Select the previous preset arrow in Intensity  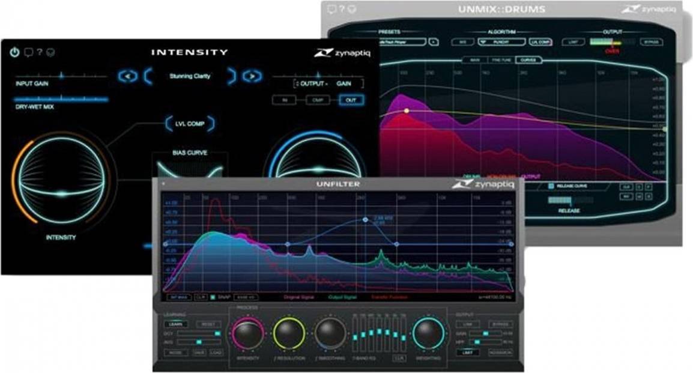[128, 76]
